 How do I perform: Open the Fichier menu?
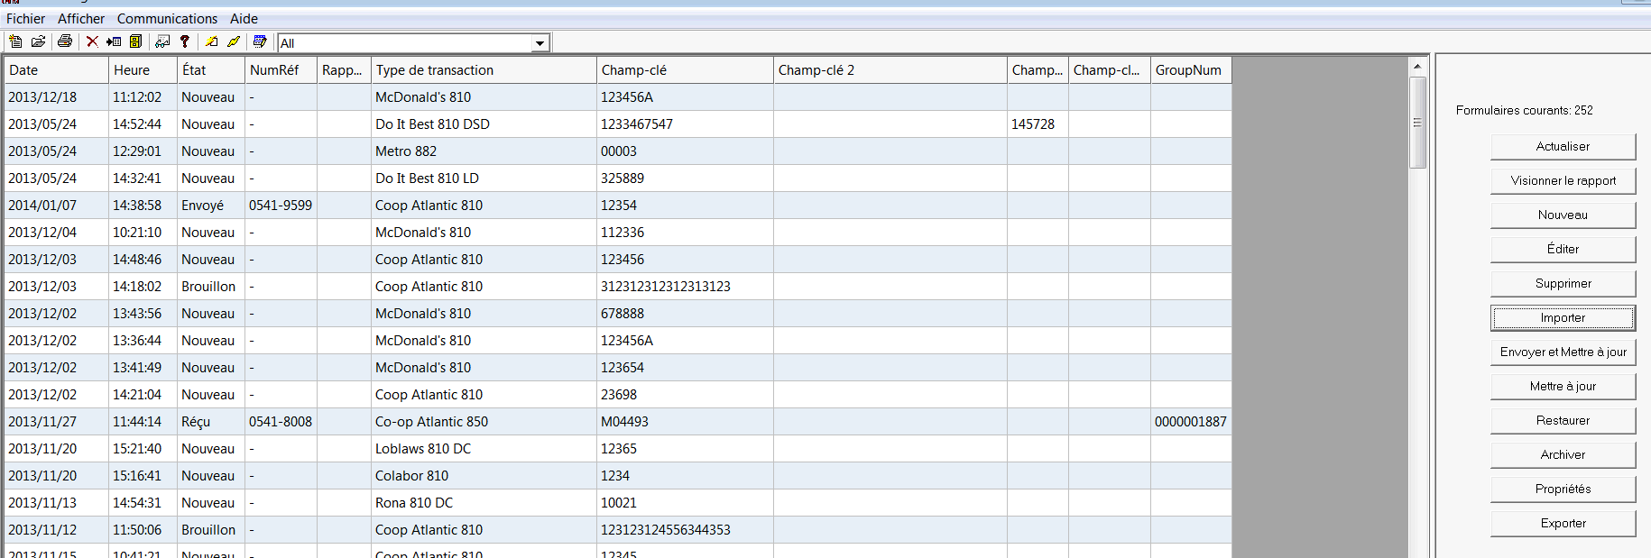tap(25, 18)
